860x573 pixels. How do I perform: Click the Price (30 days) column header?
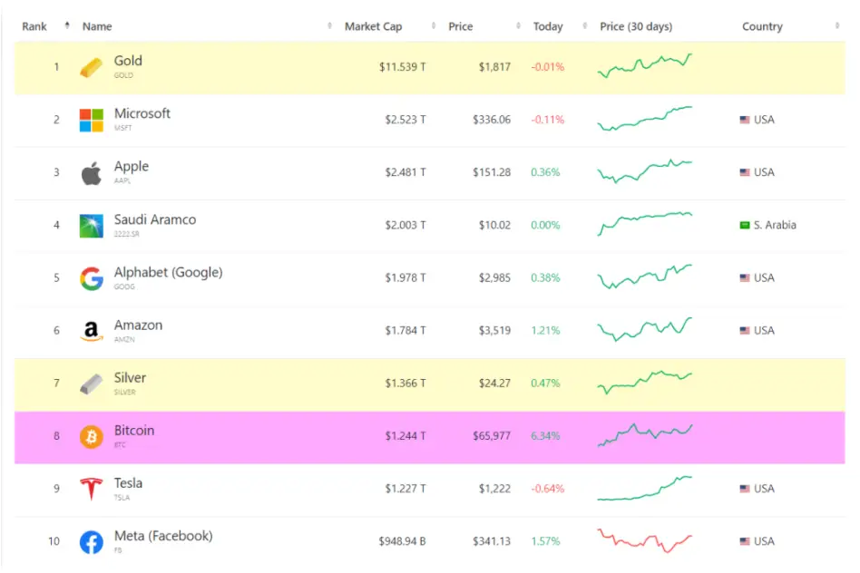(x=636, y=26)
